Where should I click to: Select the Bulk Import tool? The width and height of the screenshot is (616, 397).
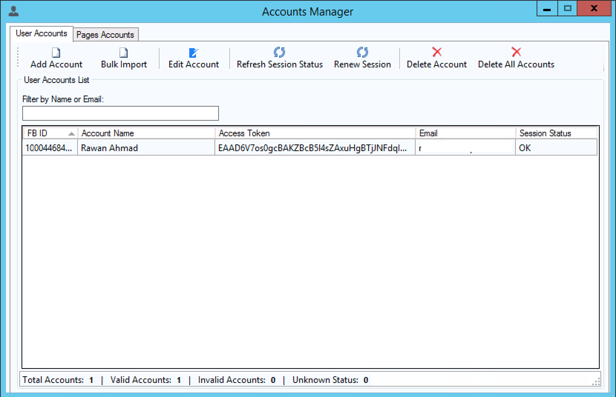coord(123,53)
